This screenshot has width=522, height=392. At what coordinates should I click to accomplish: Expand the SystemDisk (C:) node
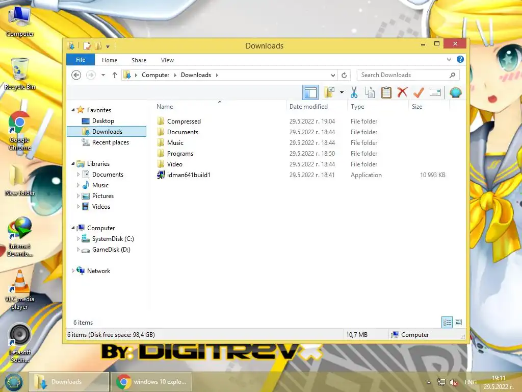pos(78,239)
